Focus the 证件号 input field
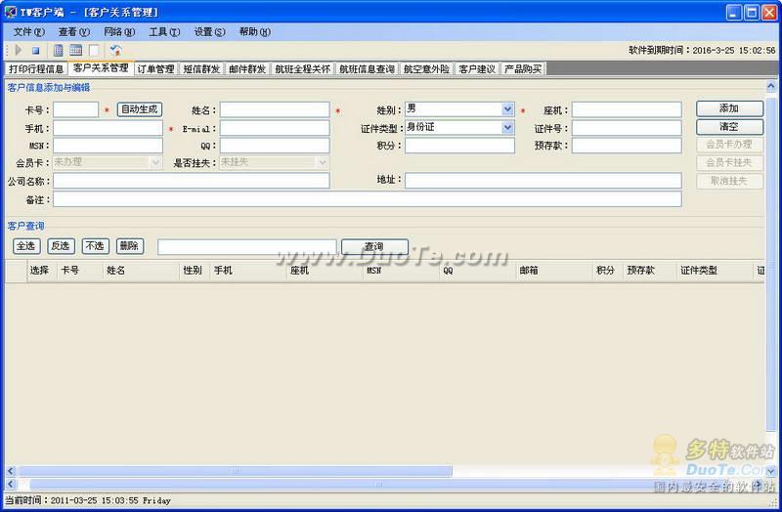This screenshot has height=512, width=782. pos(627,128)
